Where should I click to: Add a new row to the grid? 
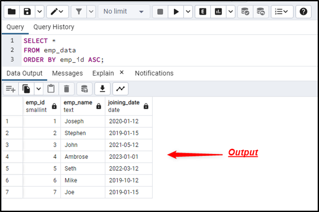(x=11, y=88)
